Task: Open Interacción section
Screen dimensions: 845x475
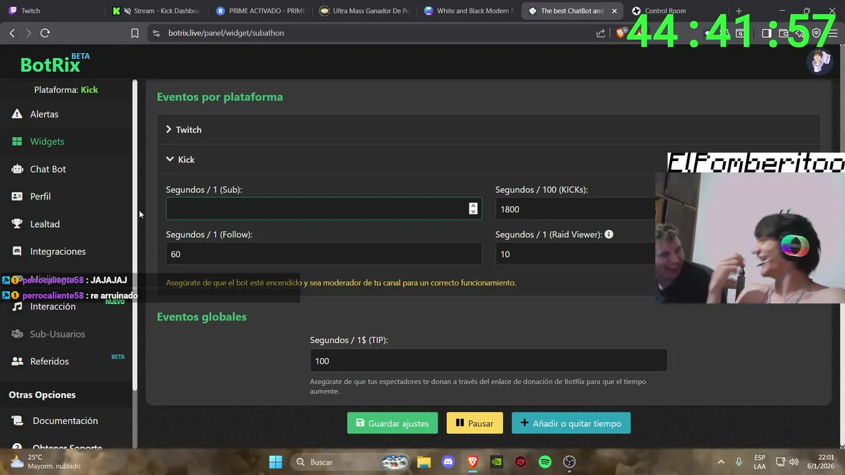Action: click(x=52, y=307)
